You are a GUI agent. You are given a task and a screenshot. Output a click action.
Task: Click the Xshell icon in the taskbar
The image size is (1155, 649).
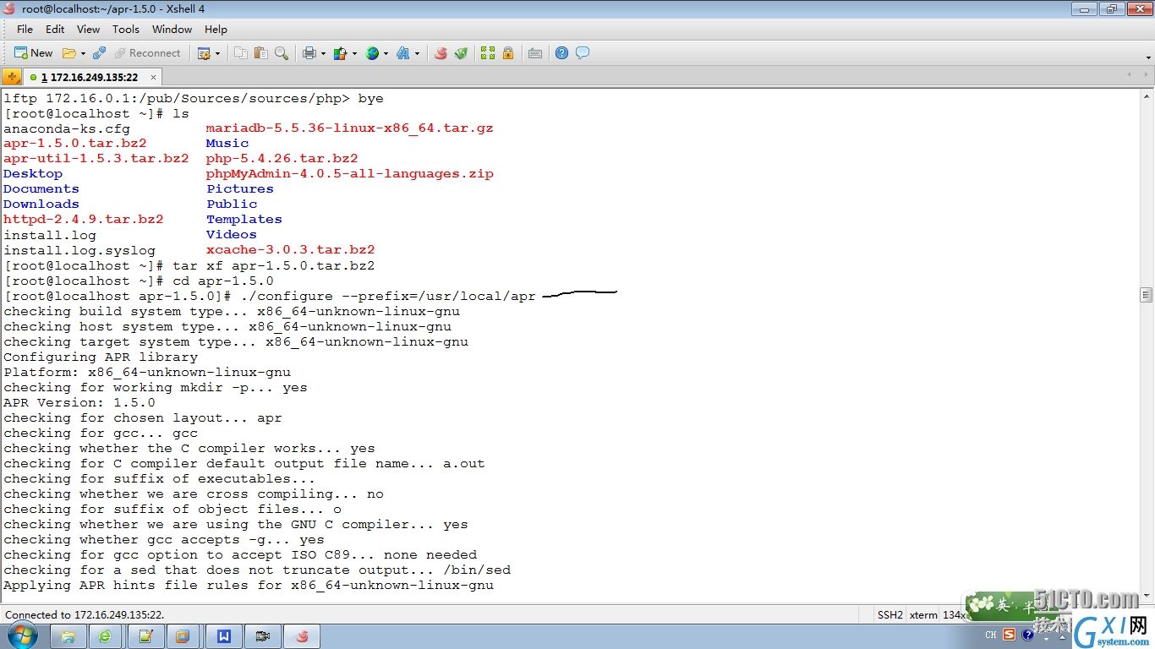302,636
